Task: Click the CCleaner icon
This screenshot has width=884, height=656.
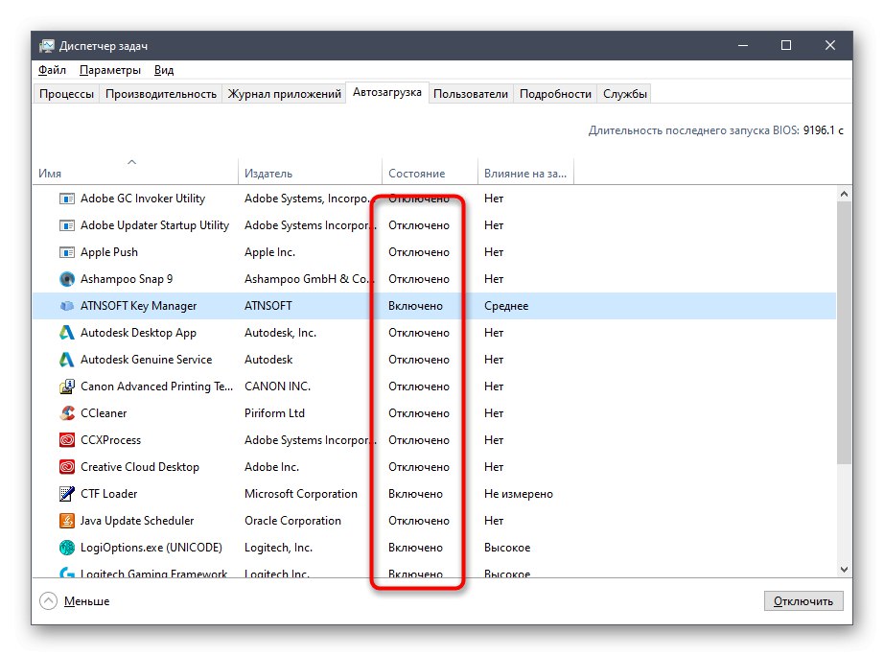Action: click(66, 413)
